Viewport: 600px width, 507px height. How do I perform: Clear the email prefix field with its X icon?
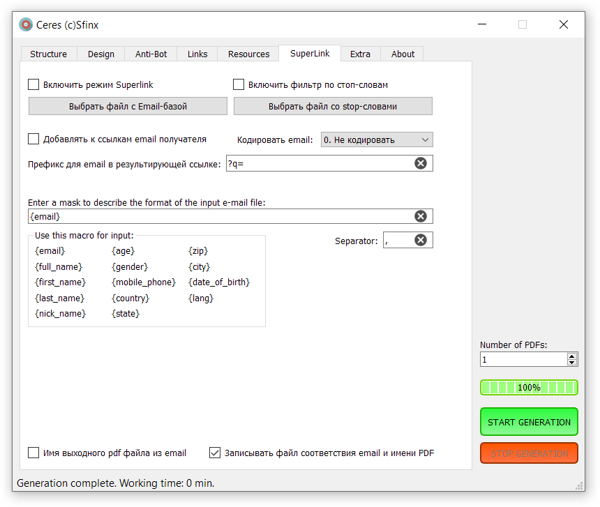pyautogui.click(x=421, y=163)
